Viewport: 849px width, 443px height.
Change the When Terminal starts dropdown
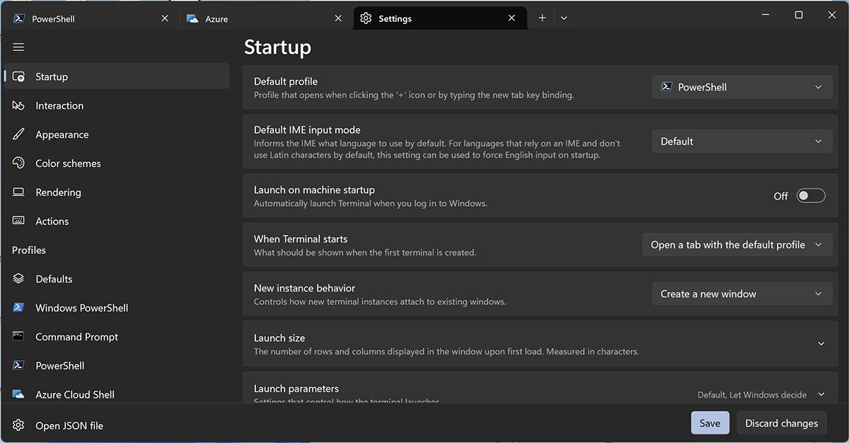click(x=737, y=245)
